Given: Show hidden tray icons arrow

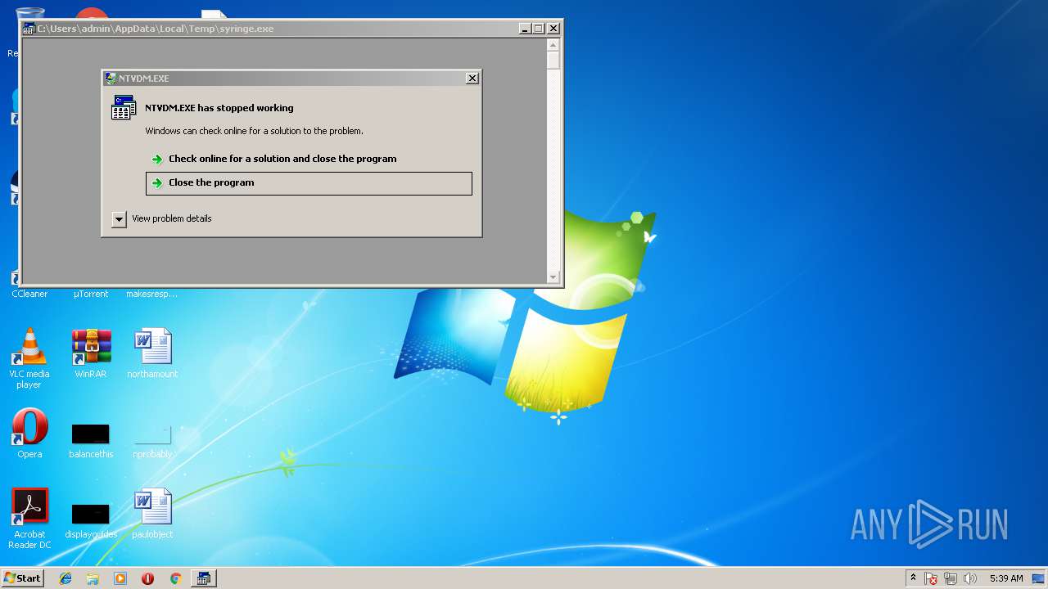Looking at the screenshot, I should (x=913, y=578).
